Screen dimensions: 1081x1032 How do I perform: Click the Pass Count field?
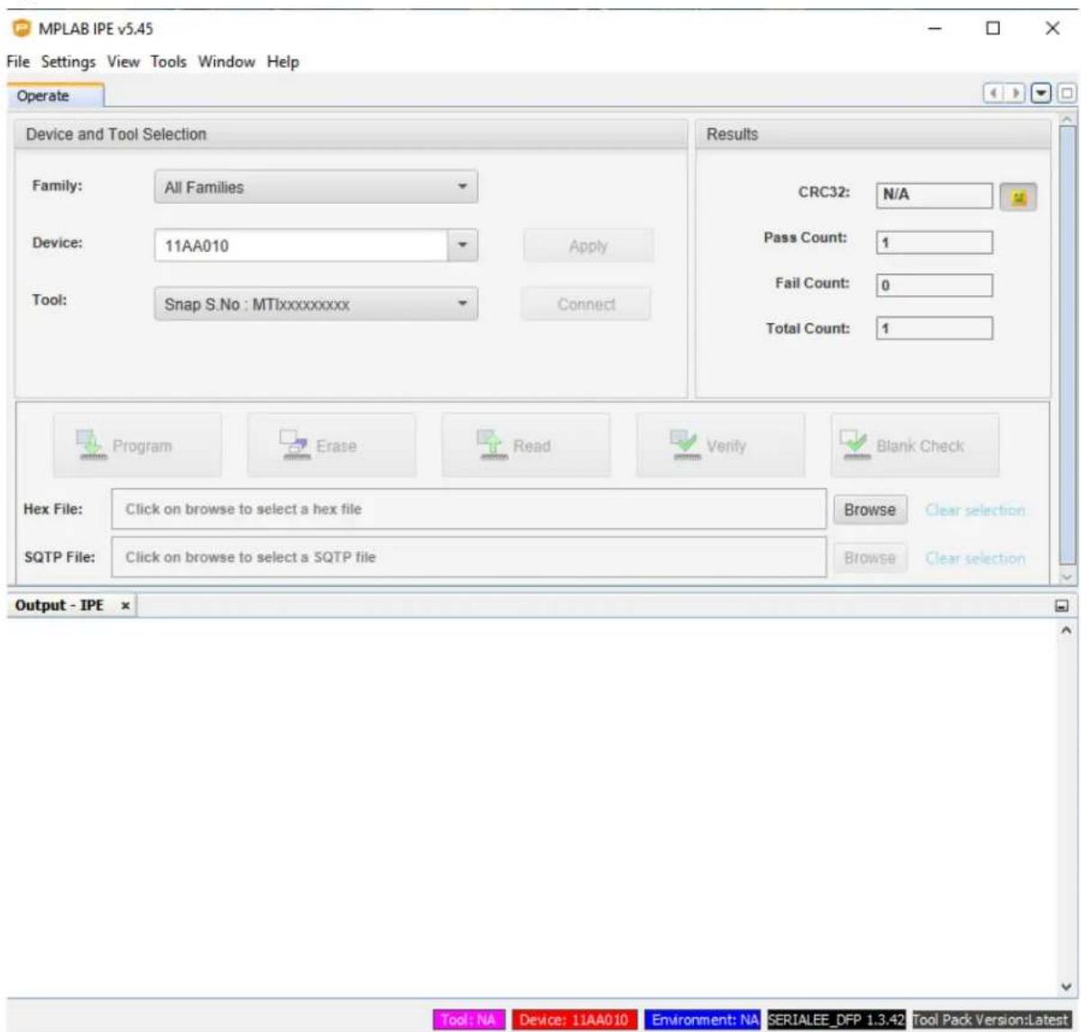[x=934, y=242]
